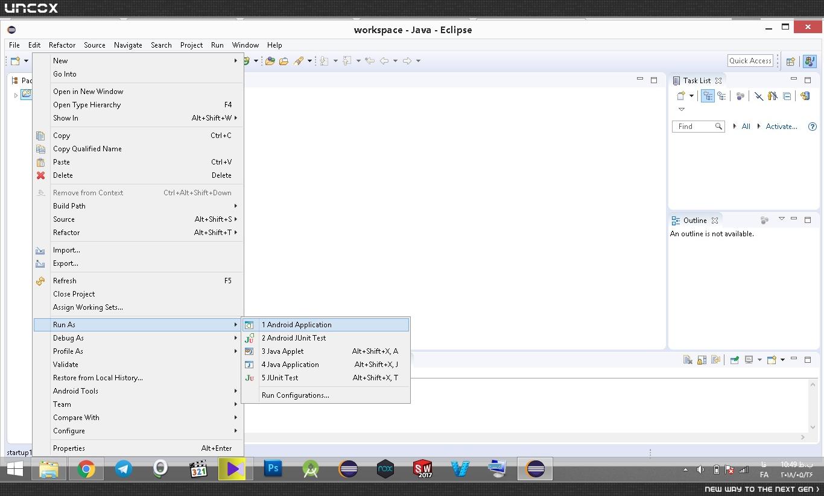
Task: Click the Open Task toolbar icon
Action: point(284,61)
